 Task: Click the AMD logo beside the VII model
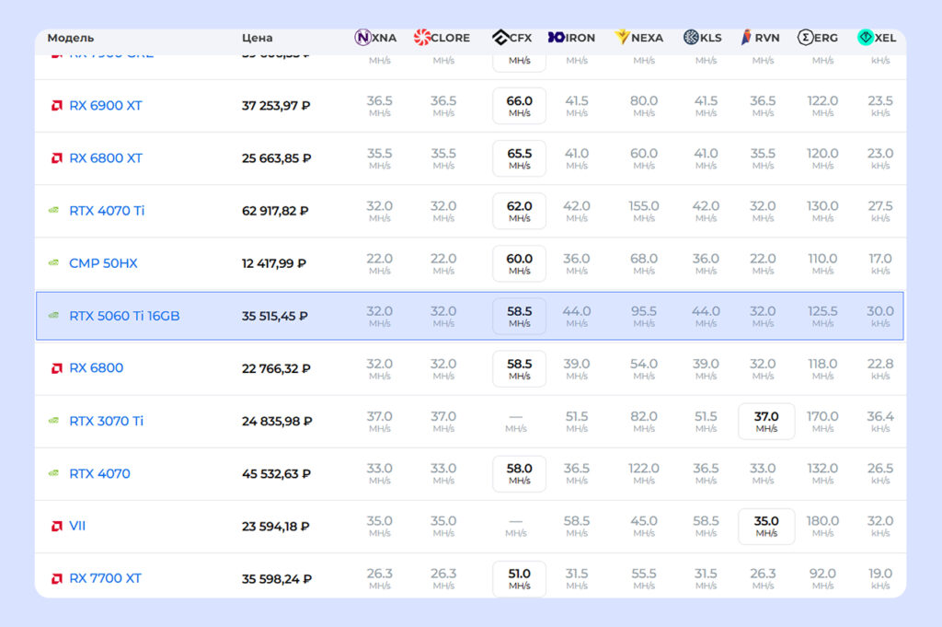(56, 526)
